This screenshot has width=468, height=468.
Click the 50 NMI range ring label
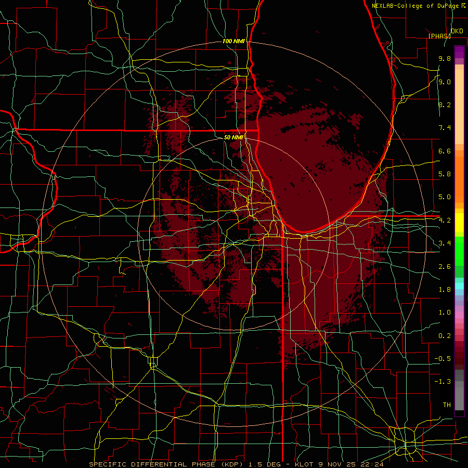(233, 137)
